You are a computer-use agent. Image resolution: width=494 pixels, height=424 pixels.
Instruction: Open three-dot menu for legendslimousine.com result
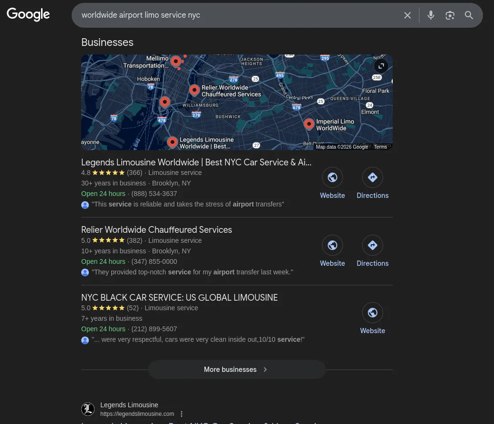coord(182,414)
